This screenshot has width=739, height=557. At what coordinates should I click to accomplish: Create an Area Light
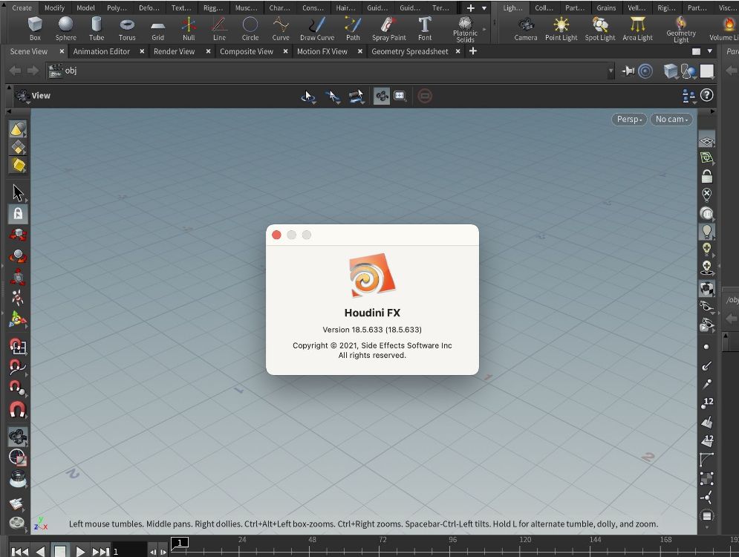pos(637,28)
